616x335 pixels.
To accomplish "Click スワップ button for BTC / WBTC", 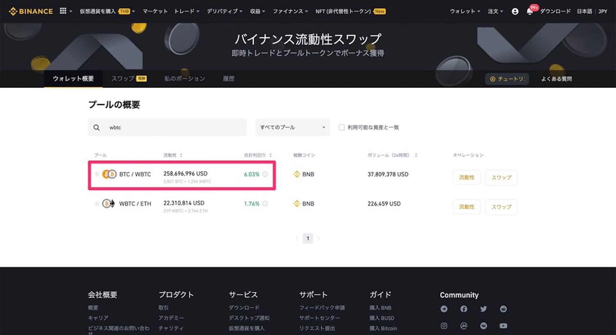I will pos(501,178).
